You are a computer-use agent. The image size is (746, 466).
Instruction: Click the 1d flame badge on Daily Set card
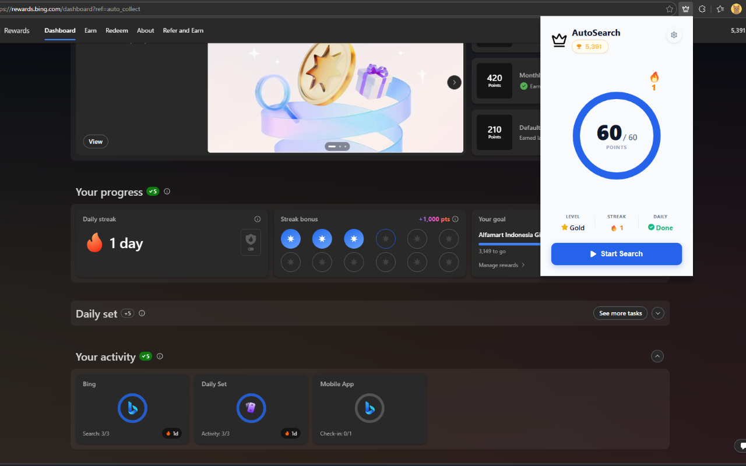click(291, 433)
